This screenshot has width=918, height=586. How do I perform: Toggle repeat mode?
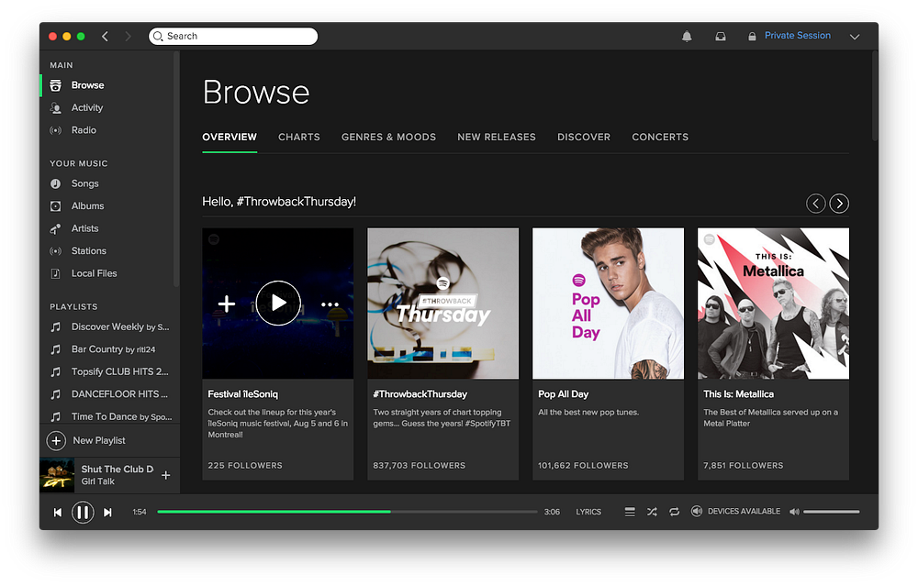pos(675,512)
